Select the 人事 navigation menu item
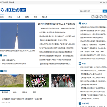107x107 pixels. tap(19, 17)
